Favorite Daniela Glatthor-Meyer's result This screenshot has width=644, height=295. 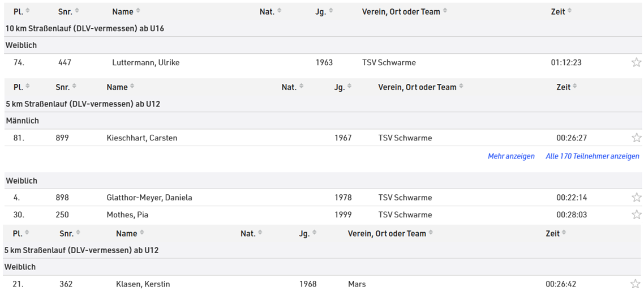(636, 198)
